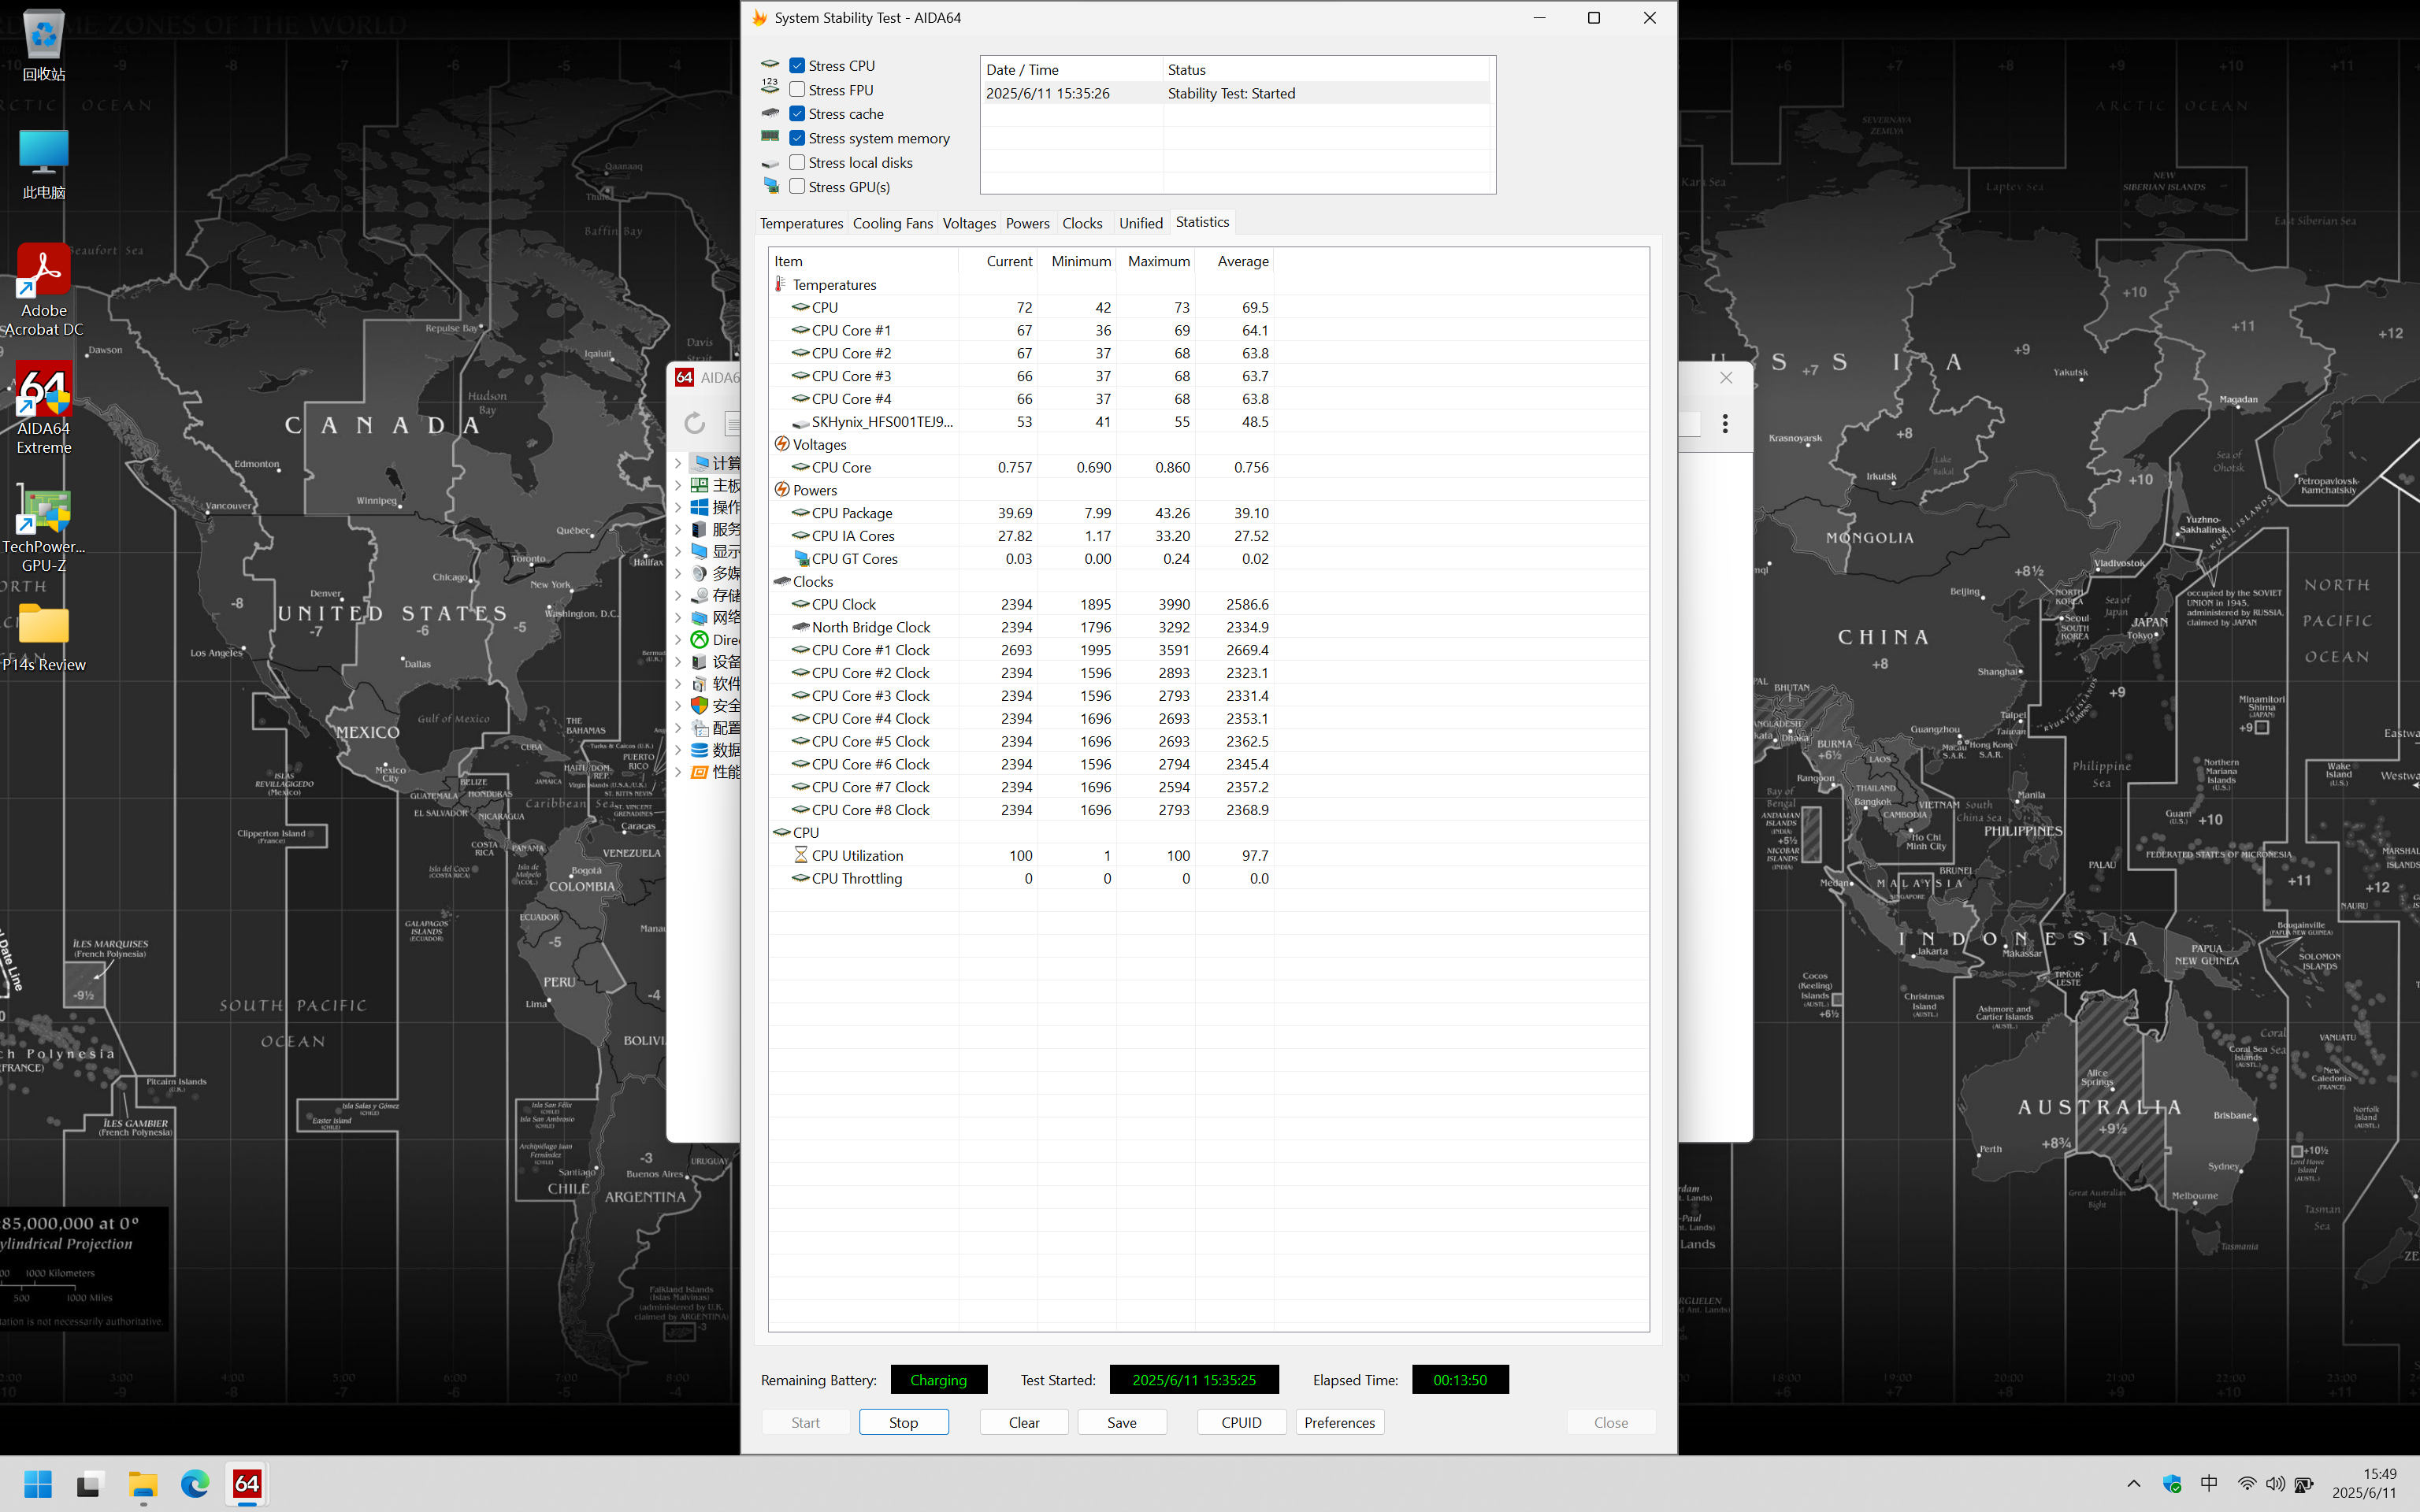The width and height of the screenshot is (2420, 1512).
Task: Enable the Stress local disks checkbox
Action: 797,162
